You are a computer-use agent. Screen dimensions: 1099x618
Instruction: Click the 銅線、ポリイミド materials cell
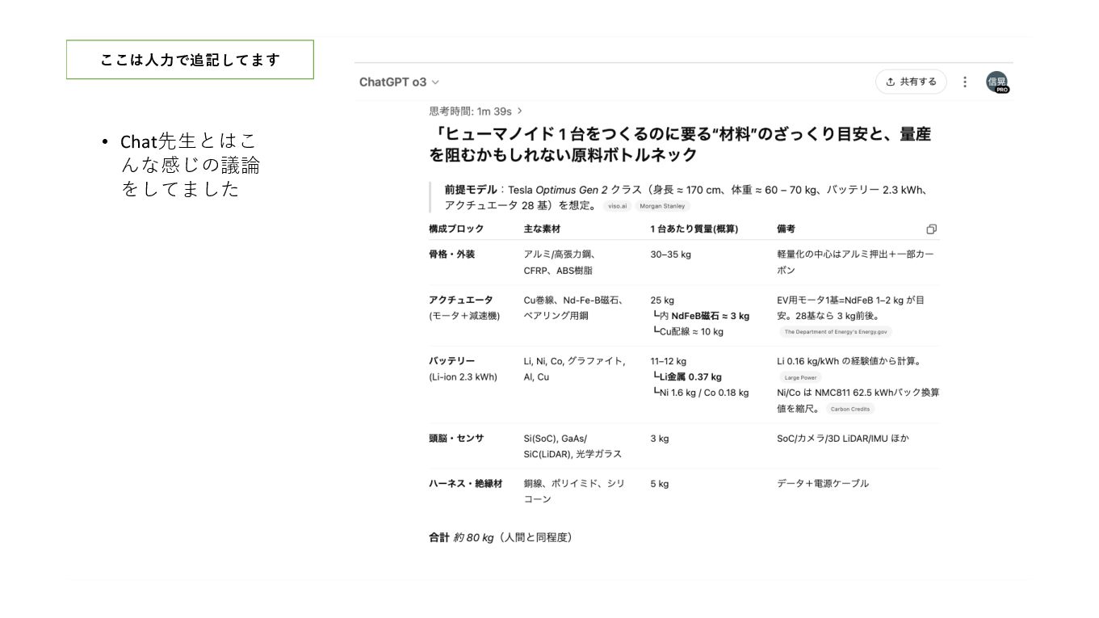point(574,492)
